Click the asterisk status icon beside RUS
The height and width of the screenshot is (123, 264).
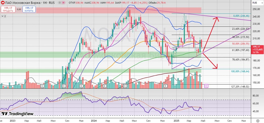(x=59, y=3)
